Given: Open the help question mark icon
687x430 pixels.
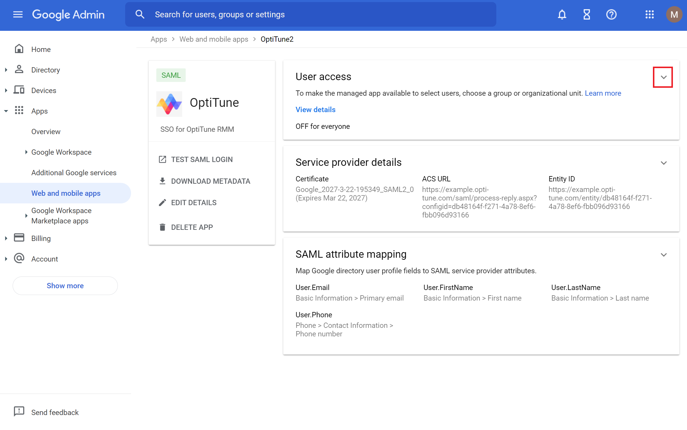Looking at the screenshot, I should tap(611, 14).
